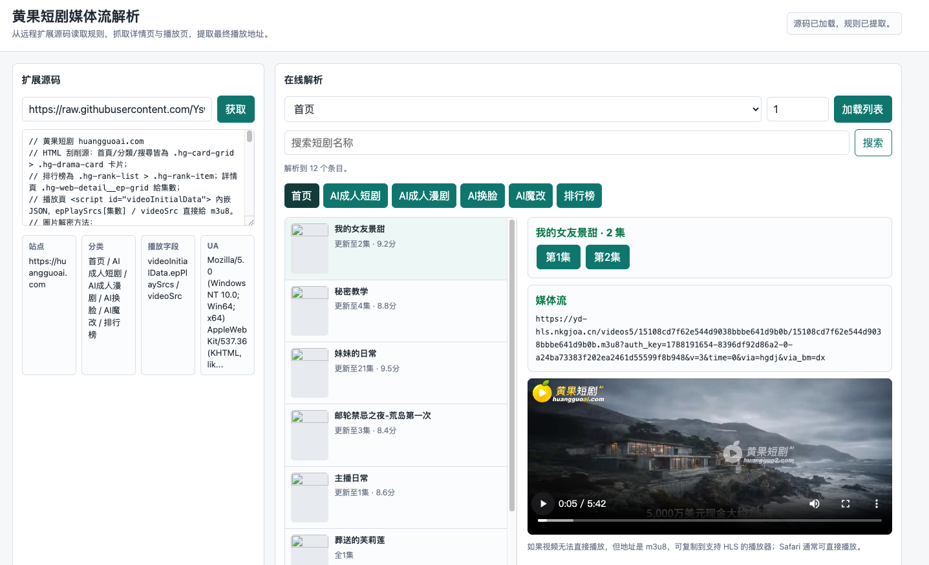This screenshot has height=565, width=929.
Task: Click the 站点 info card
Action: (49, 305)
